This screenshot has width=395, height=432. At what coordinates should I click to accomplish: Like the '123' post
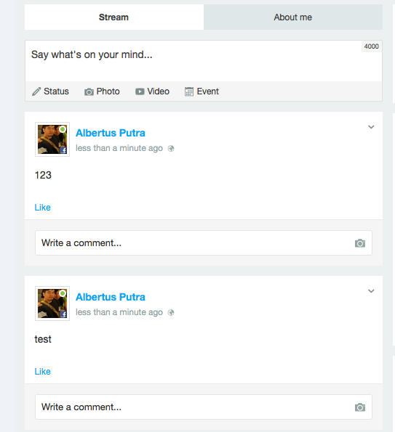coord(42,207)
